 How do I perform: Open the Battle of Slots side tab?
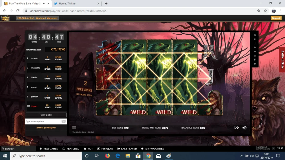[282, 60]
